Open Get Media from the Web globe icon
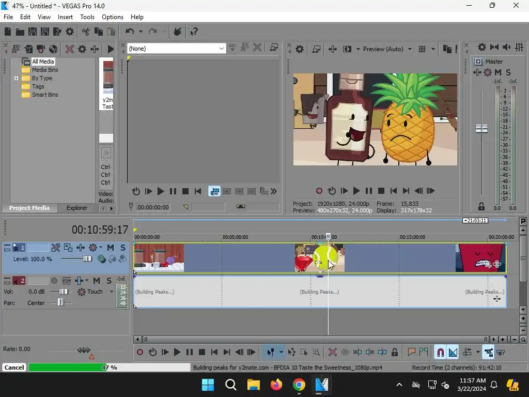This screenshot has height=397, width=529. click(x=53, y=49)
